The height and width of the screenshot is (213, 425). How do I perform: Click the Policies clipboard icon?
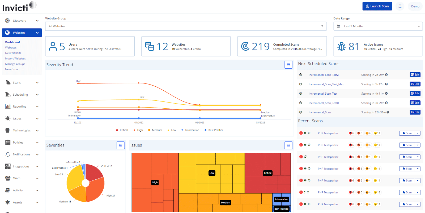pos(8,142)
